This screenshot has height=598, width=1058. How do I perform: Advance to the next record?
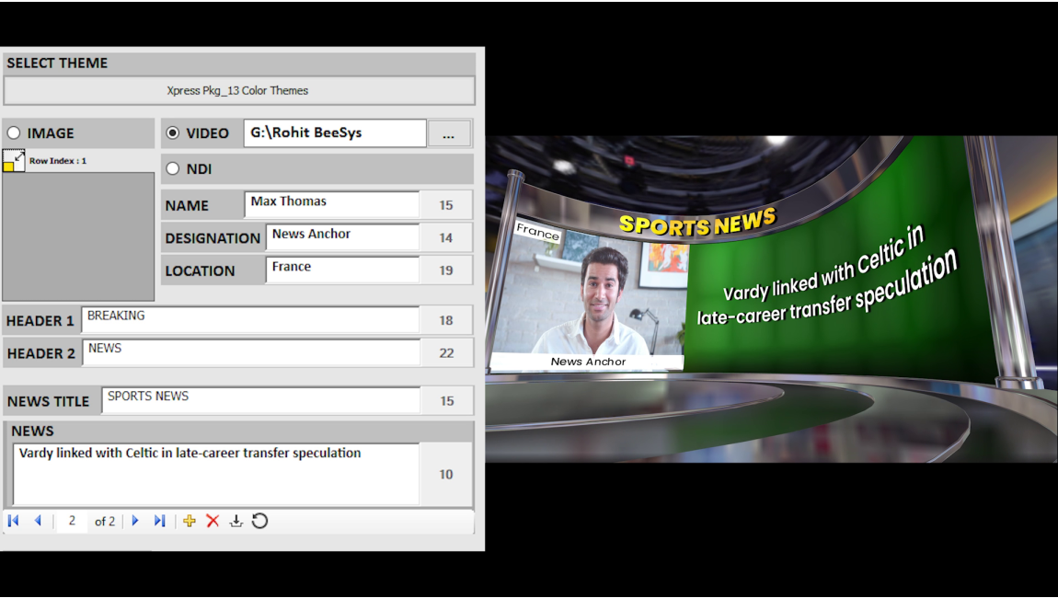coord(135,521)
